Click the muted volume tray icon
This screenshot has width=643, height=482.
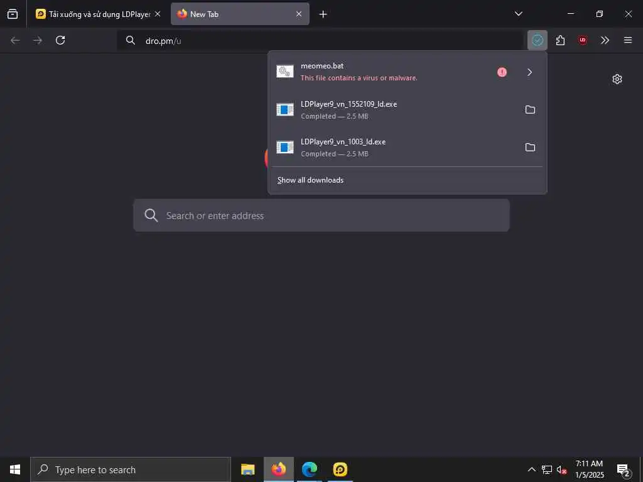click(561, 469)
